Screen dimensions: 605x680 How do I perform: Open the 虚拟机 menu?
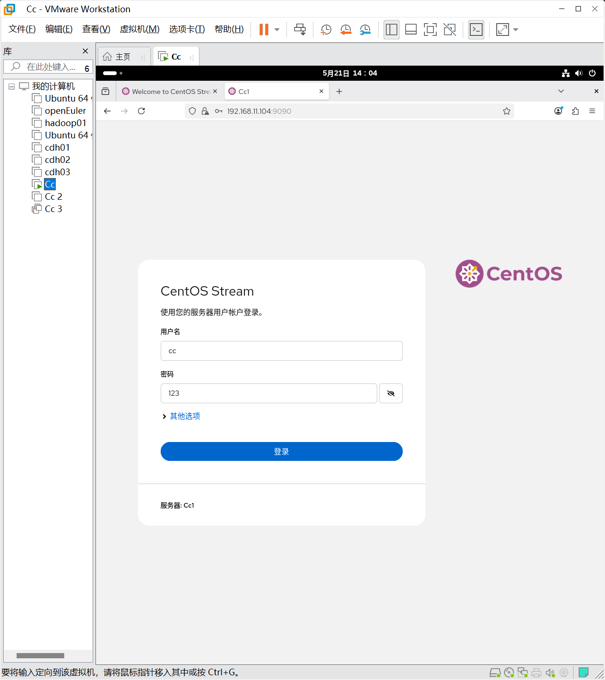[140, 29]
